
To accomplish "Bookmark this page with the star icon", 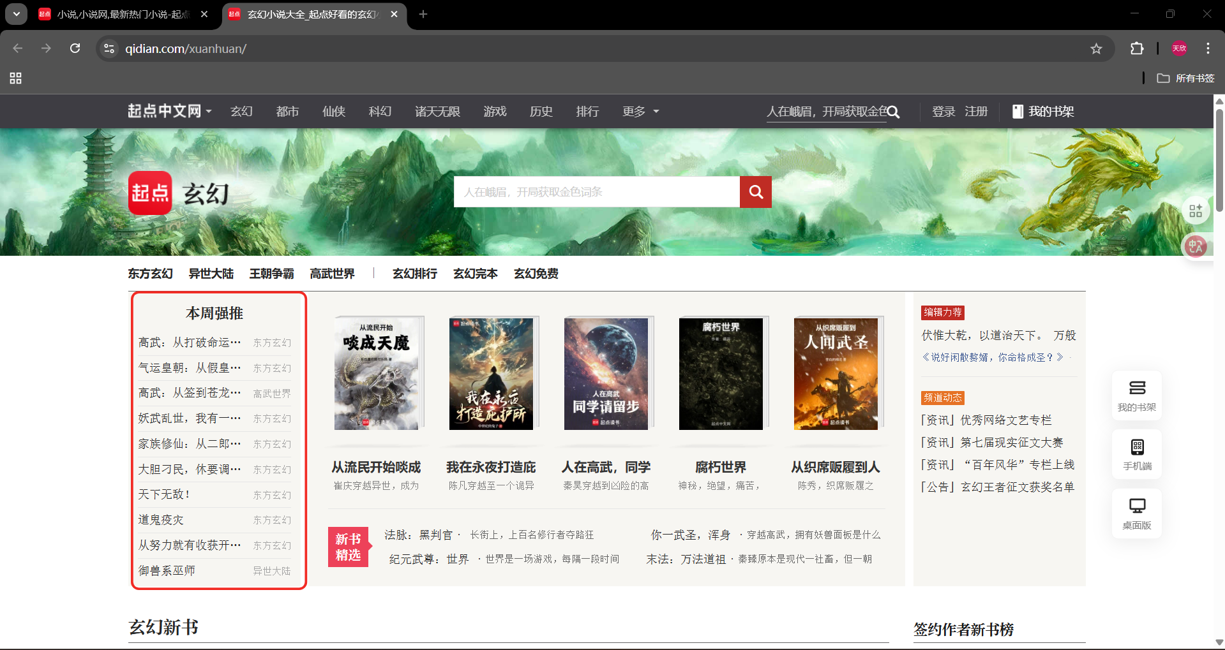I will pos(1096,48).
